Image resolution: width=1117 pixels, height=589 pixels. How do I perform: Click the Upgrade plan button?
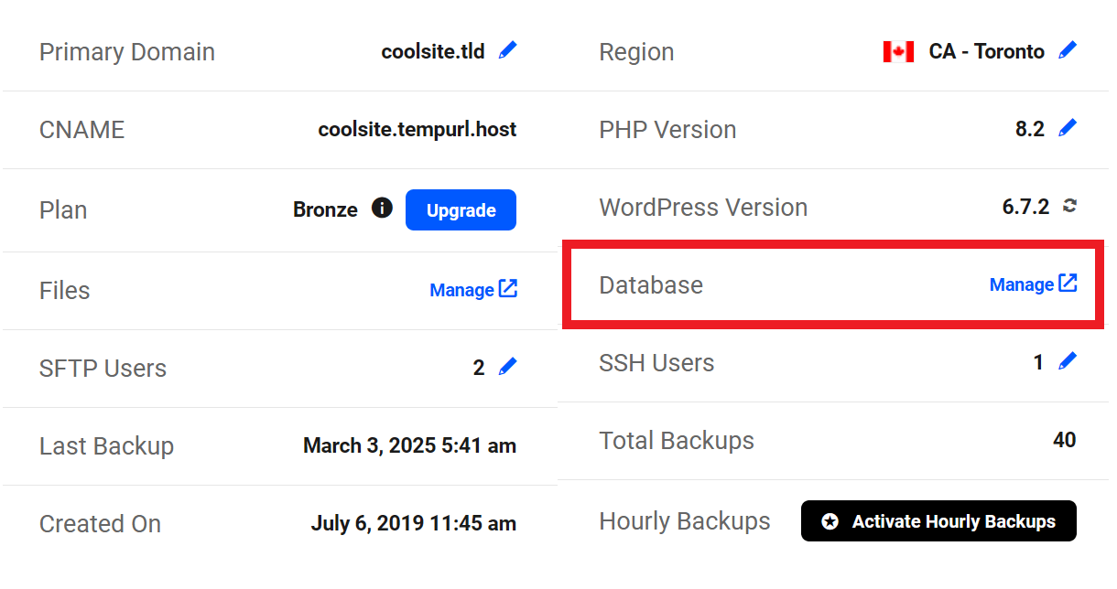click(x=461, y=210)
